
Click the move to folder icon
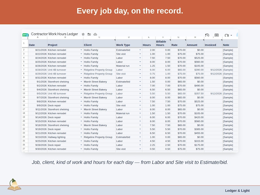coord(89,34)
